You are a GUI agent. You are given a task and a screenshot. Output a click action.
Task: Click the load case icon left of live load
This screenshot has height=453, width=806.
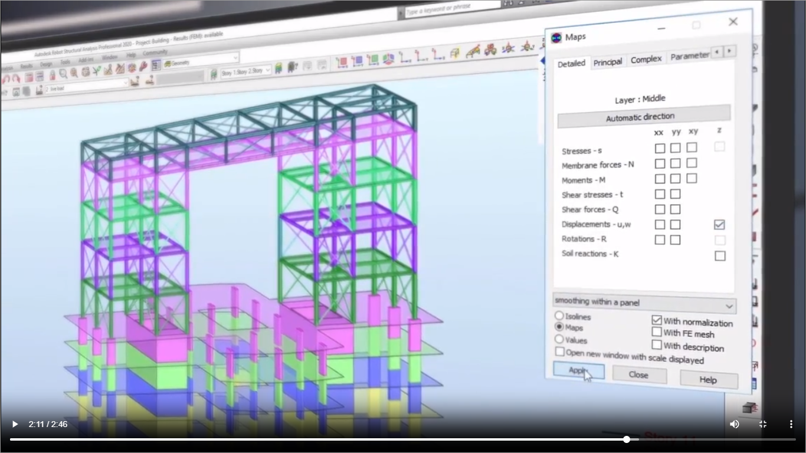pyautogui.click(x=39, y=89)
